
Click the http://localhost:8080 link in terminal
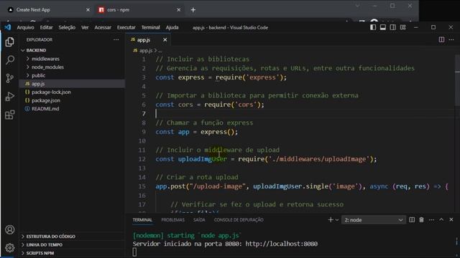click(x=281, y=244)
